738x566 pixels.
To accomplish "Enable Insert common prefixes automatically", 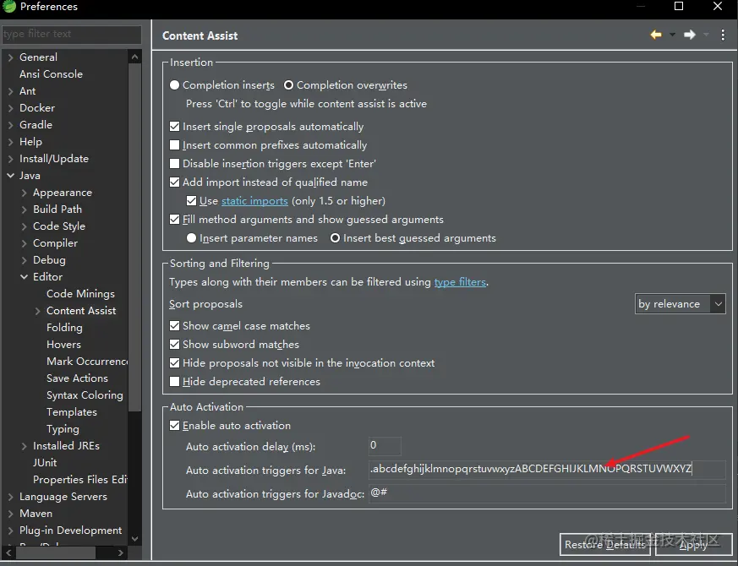I will click(175, 145).
